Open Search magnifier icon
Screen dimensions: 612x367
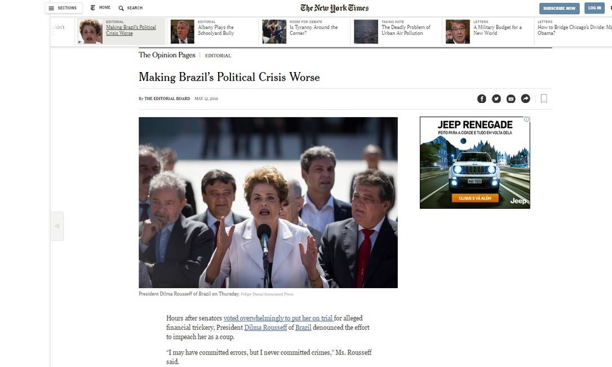121,8
